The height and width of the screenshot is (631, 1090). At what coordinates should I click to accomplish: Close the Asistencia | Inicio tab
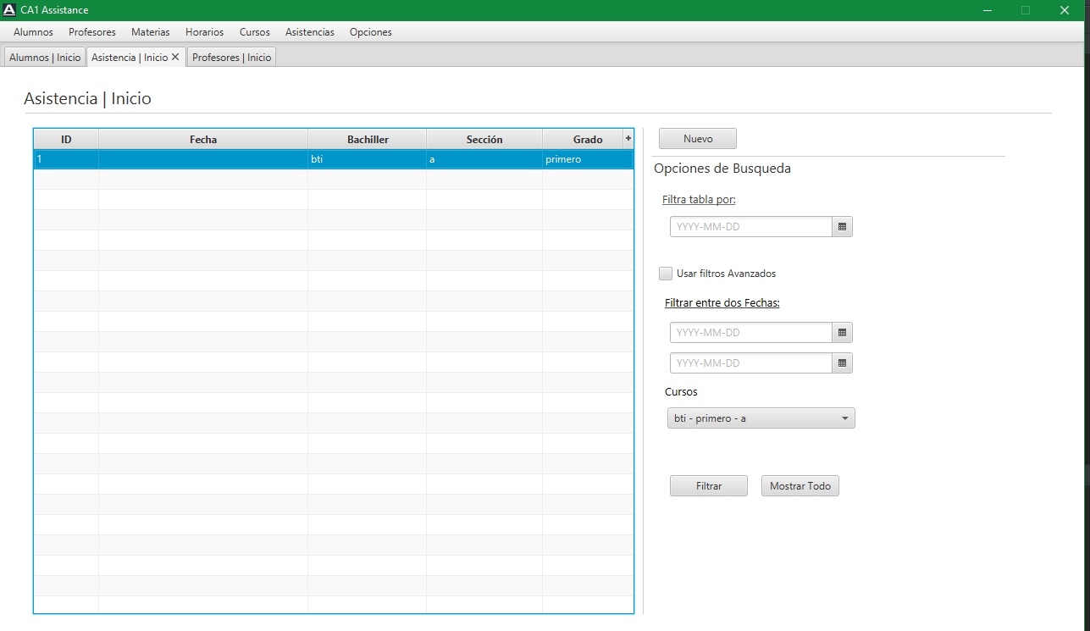[x=175, y=57]
